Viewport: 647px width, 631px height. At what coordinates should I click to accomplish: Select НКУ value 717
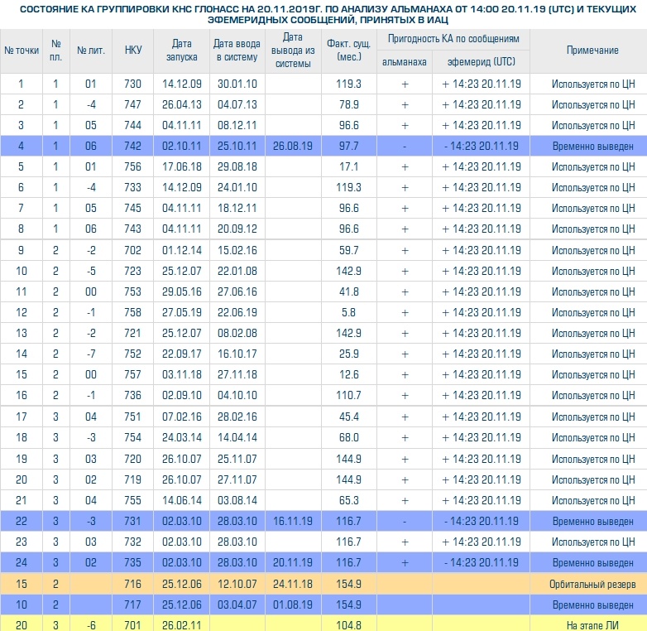[x=133, y=605]
